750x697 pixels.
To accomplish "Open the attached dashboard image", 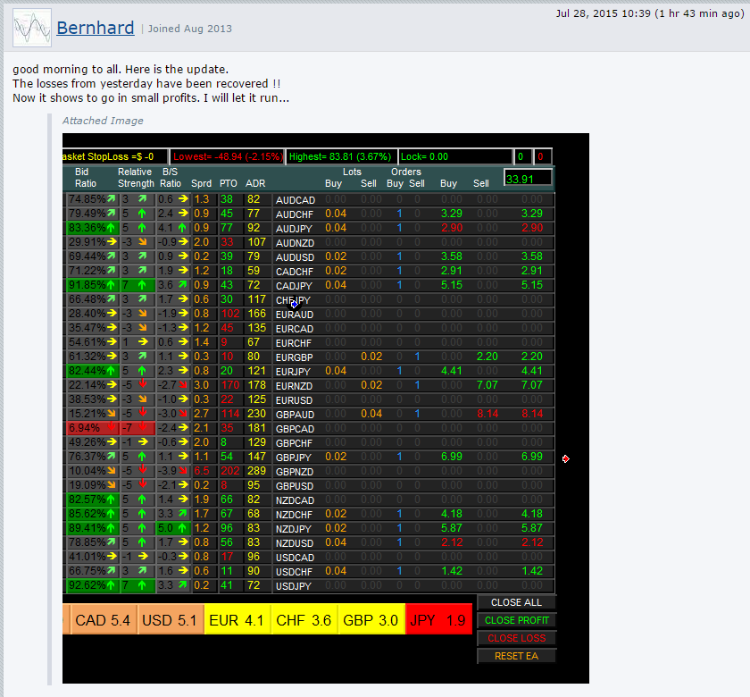I will pos(326,407).
